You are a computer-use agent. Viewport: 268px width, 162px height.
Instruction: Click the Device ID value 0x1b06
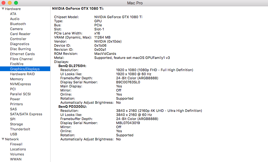pyautogui.click(x=100, y=45)
